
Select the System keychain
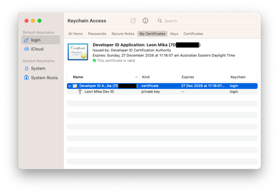click(41, 69)
